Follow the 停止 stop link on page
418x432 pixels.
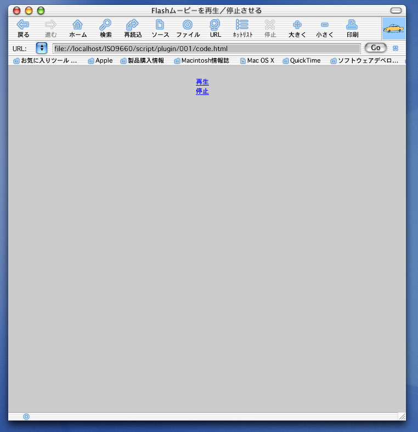pyautogui.click(x=202, y=92)
